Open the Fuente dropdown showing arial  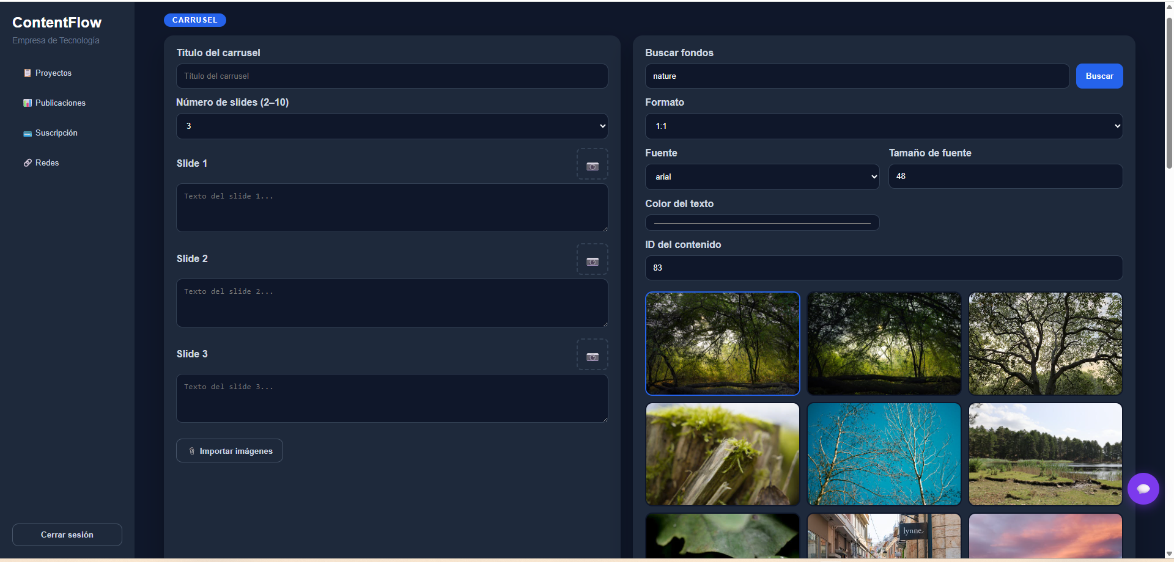pyautogui.click(x=762, y=177)
